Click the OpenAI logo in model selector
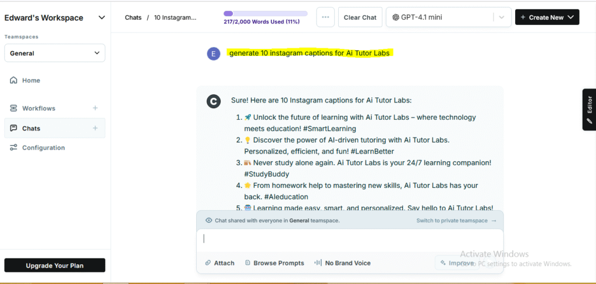This screenshot has width=596, height=284. [x=396, y=17]
